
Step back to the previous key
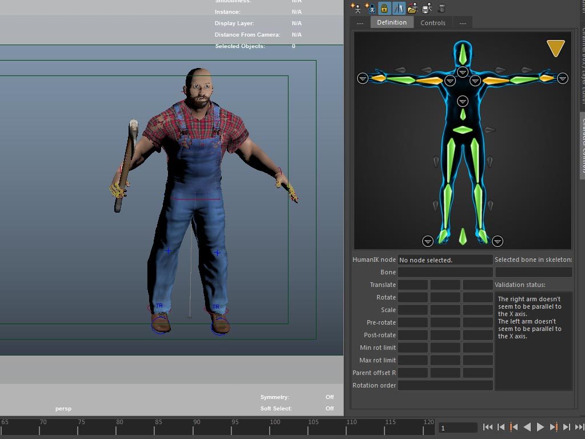tap(514, 427)
